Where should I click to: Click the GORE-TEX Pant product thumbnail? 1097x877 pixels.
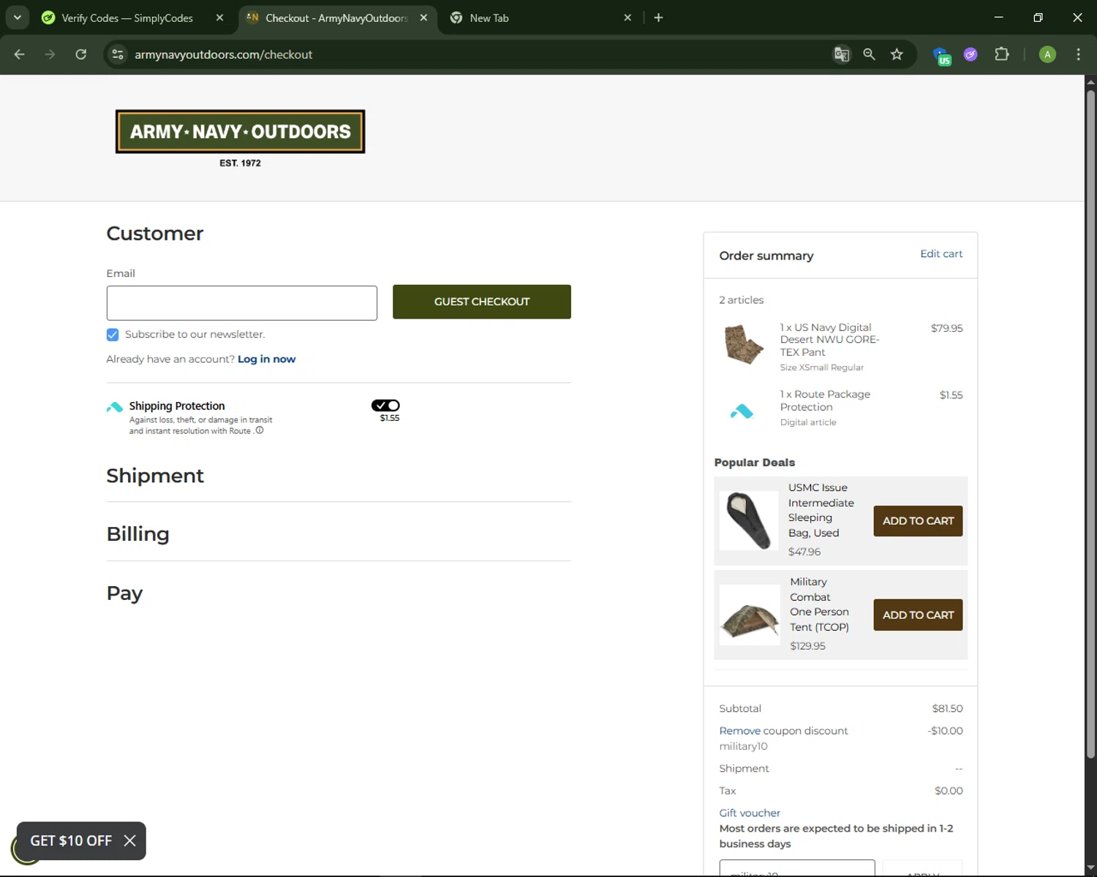coord(744,343)
